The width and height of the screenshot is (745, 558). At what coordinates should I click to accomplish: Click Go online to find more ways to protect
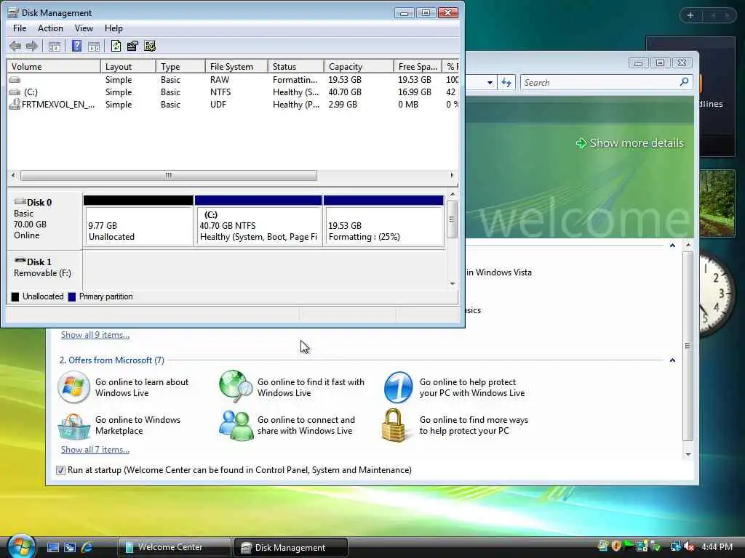point(474,425)
